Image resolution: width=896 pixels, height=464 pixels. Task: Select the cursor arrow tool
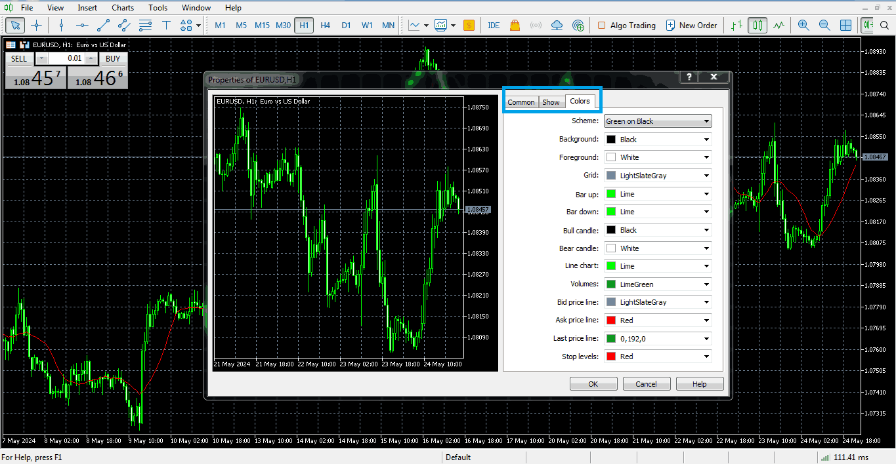pos(16,26)
